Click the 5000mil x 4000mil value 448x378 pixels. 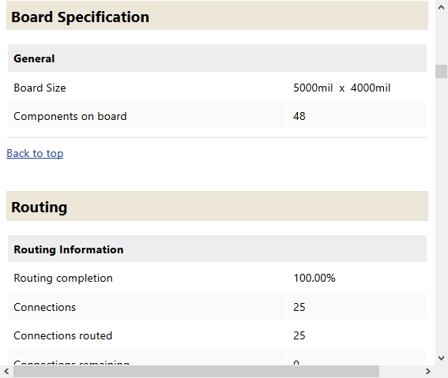[341, 88]
